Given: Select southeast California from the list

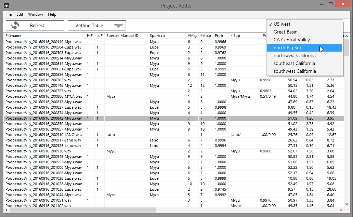Looking at the screenshot, I should coord(294,64).
